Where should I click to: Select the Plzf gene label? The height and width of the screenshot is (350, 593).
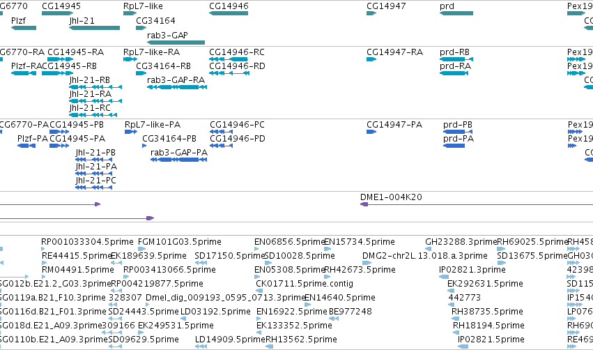pos(18,20)
